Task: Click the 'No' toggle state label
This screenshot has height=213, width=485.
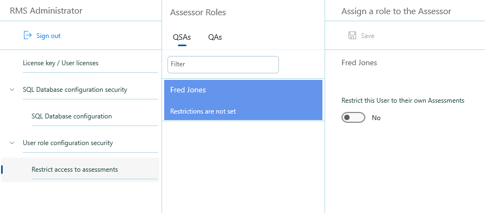Action: 376,118
